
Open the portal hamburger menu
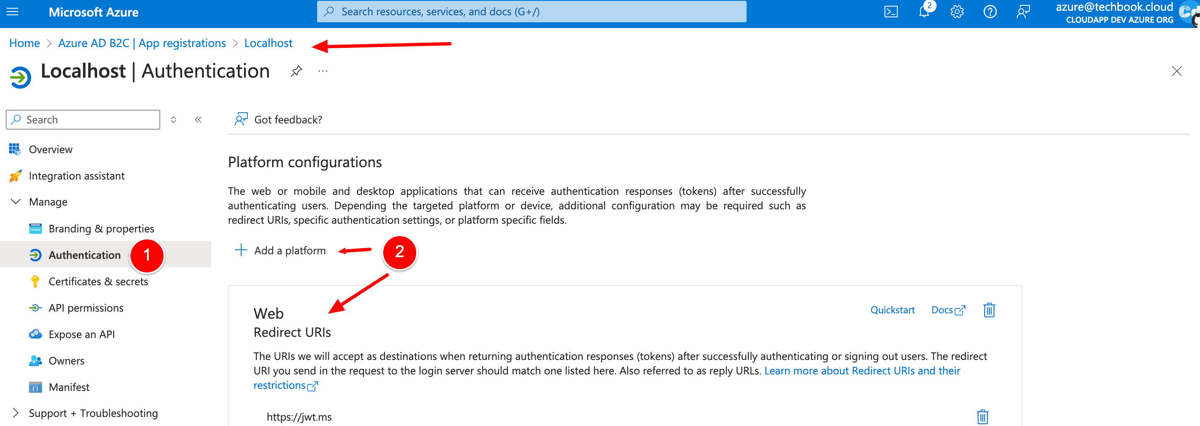tap(12, 12)
